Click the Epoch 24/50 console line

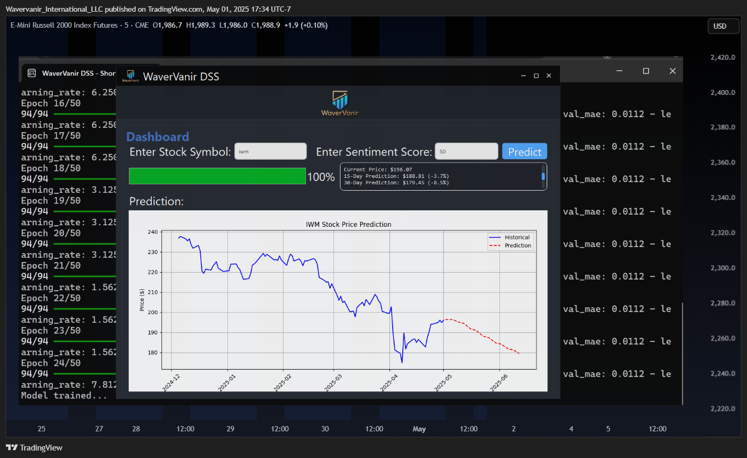(51, 363)
